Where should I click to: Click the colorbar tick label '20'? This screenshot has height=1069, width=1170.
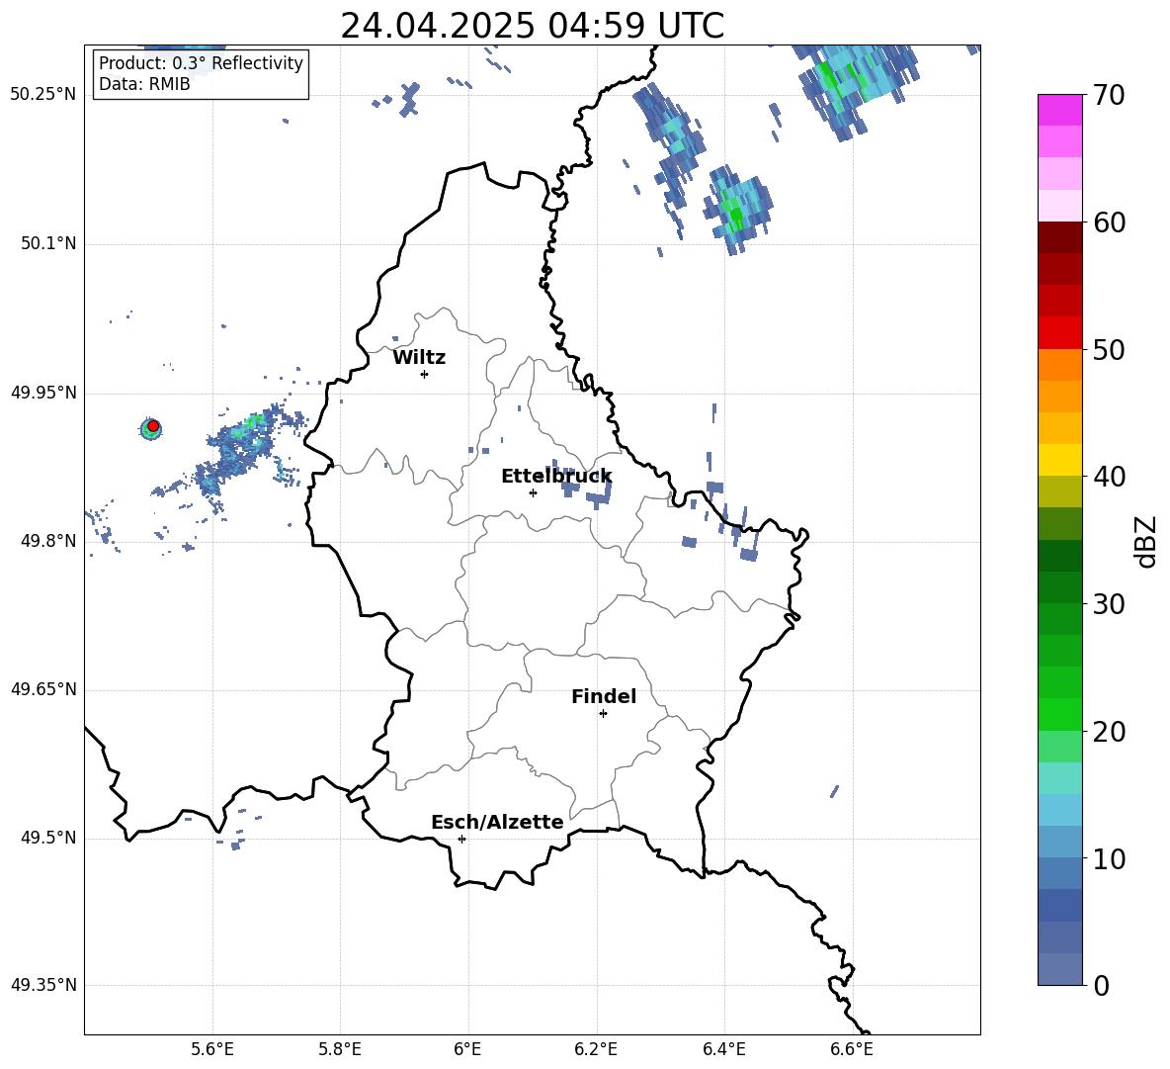1109,732
